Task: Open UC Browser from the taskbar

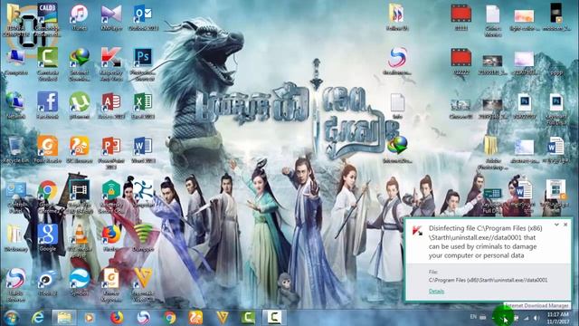Action: 195,317
